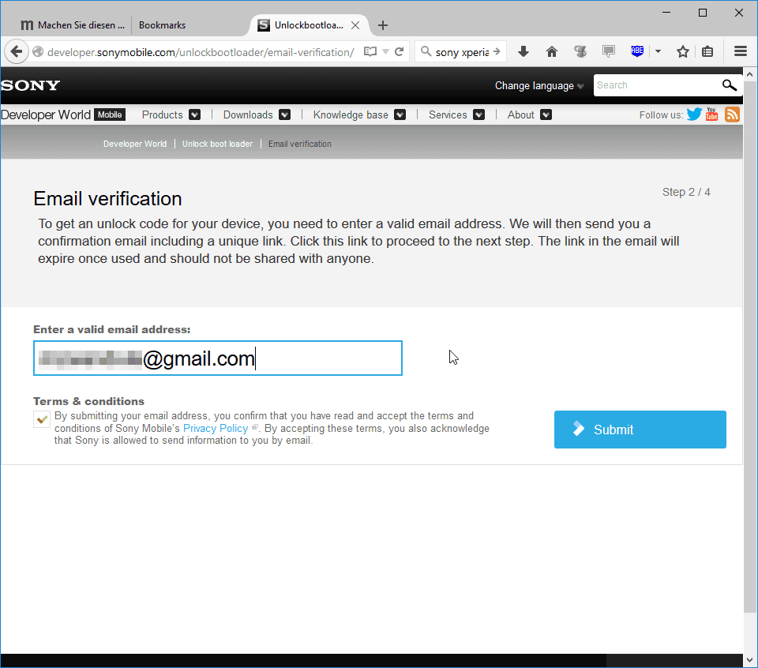Open the Privacy Policy link
The height and width of the screenshot is (668, 758).
[215, 428]
